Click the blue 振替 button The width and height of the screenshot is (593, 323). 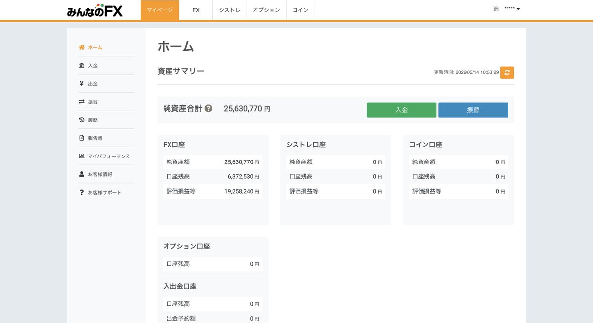click(x=473, y=110)
